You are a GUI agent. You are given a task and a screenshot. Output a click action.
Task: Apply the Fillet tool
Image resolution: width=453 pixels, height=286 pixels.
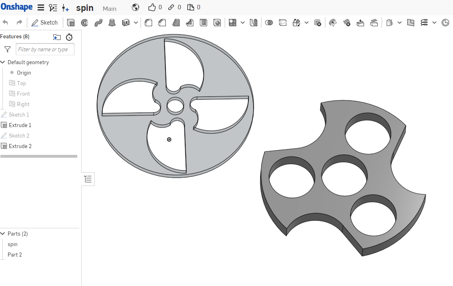click(x=148, y=23)
